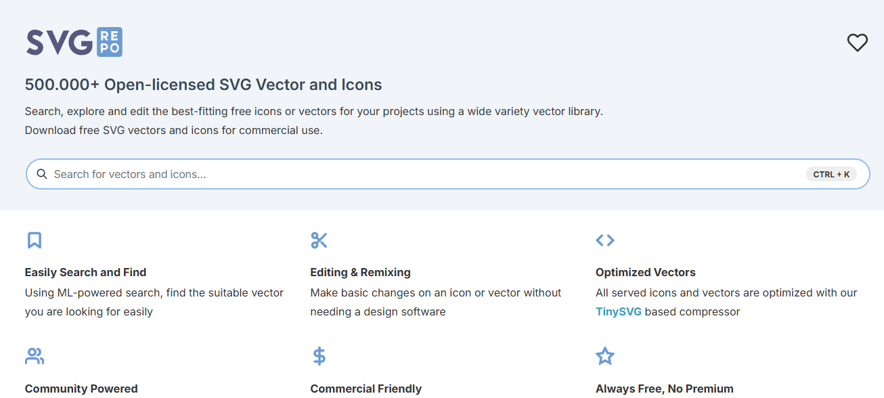Click the 'Search, explore and edit' description line
The height and width of the screenshot is (398, 884).
coord(314,111)
